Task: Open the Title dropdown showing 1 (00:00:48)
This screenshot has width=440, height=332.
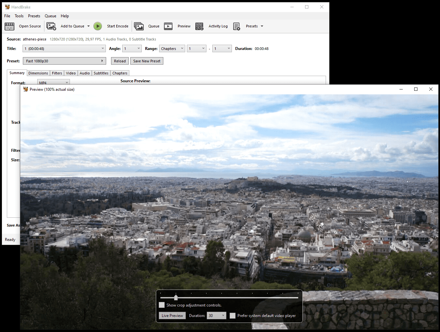Action: (64, 49)
